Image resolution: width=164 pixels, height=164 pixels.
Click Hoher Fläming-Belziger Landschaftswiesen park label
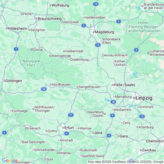click(x=143, y=27)
